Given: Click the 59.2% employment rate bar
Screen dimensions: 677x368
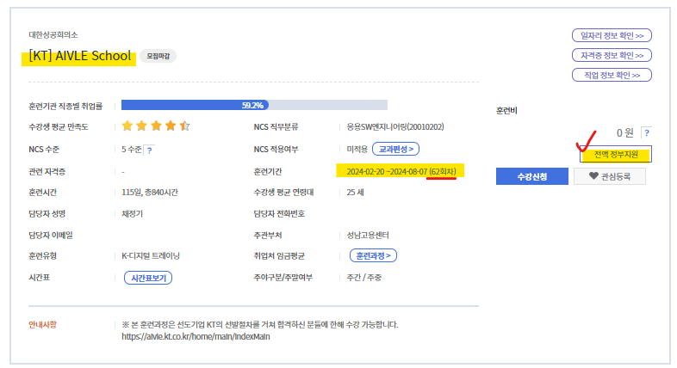Looking at the screenshot, I should (x=254, y=105).
